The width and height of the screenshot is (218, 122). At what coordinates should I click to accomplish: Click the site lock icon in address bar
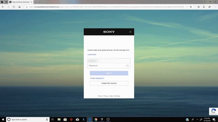click(x=27, y=7)
